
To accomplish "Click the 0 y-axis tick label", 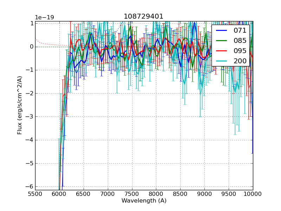I will click(31, 47).
